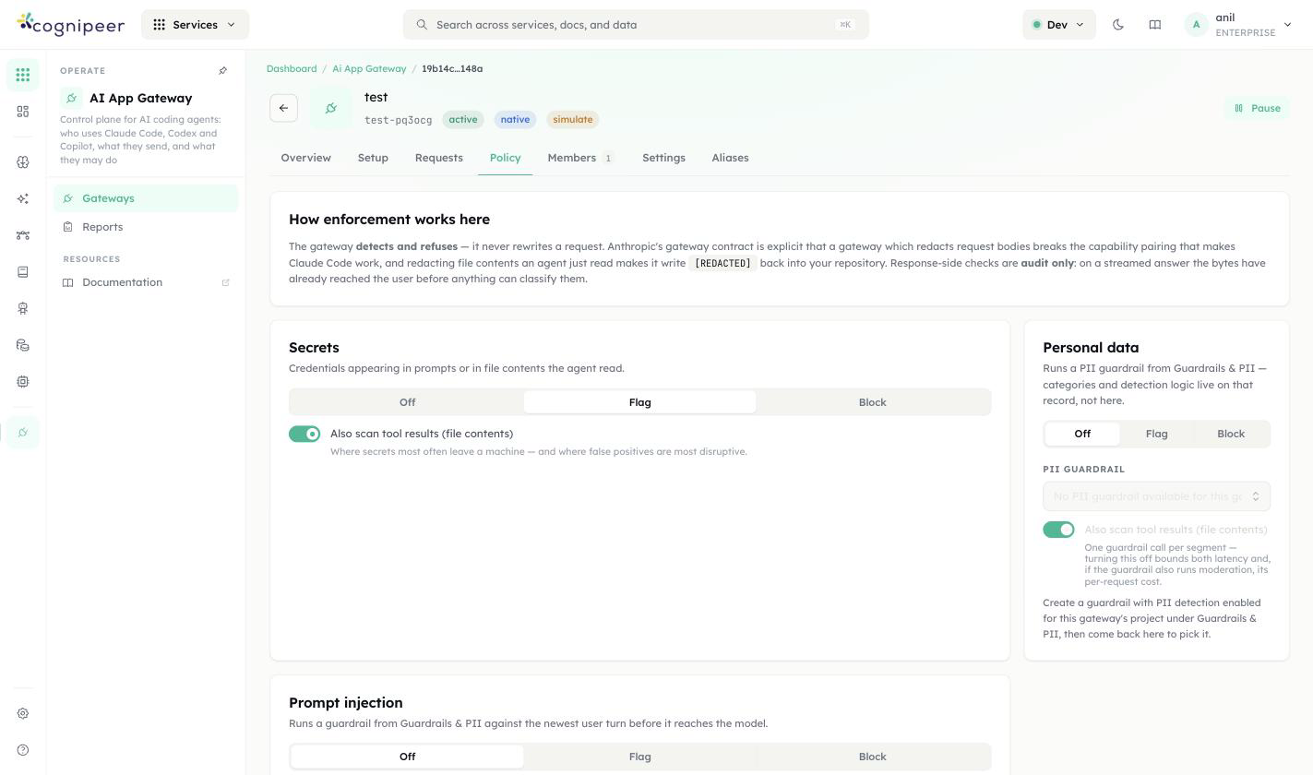Set Prompt injection mode to Block
The width and height of the screenshot is (1313, 775).
pos(872,757)
